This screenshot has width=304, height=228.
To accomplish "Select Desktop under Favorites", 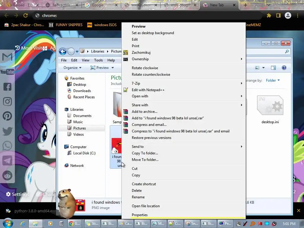I will click(x=80, y=85).
